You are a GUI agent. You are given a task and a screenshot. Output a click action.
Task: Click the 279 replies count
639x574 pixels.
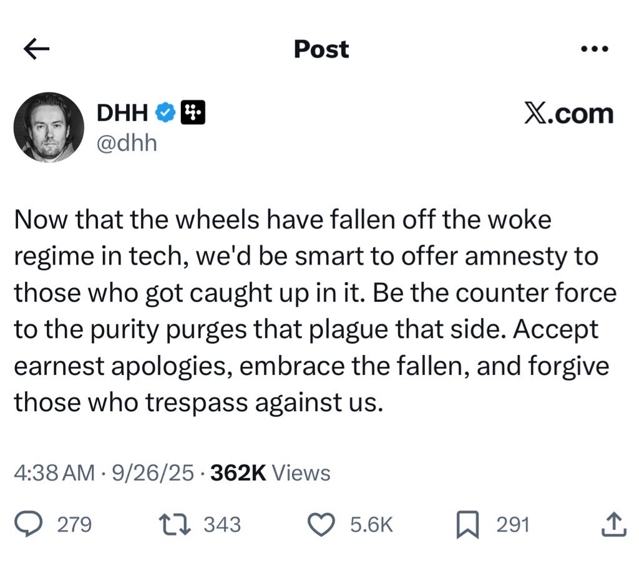74,525
